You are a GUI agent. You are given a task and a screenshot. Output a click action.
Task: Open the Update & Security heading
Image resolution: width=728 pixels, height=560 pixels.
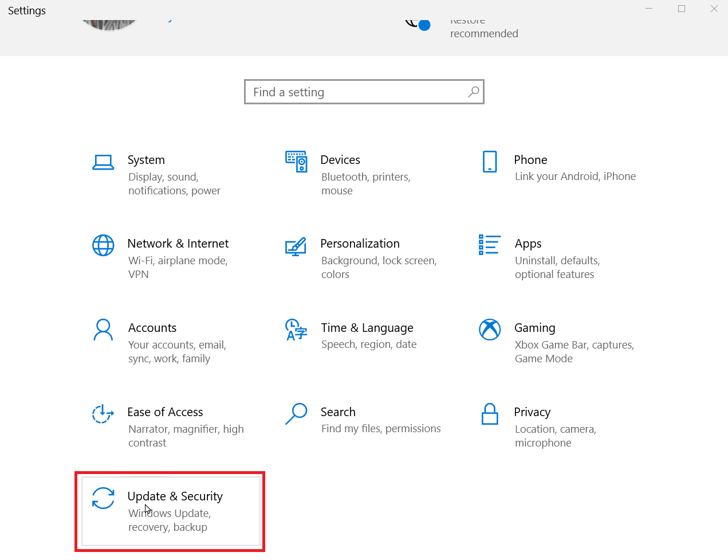pos(175,496)
